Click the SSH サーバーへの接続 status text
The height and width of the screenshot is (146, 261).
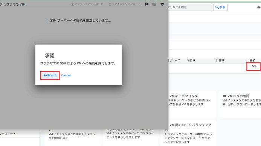(81, 21)
